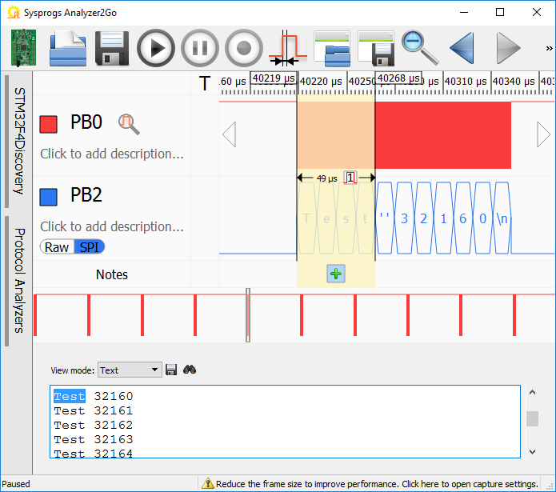Click the line 'Test 32162'
This screenshot has width=556, height=492.
(x=94, y=425)
